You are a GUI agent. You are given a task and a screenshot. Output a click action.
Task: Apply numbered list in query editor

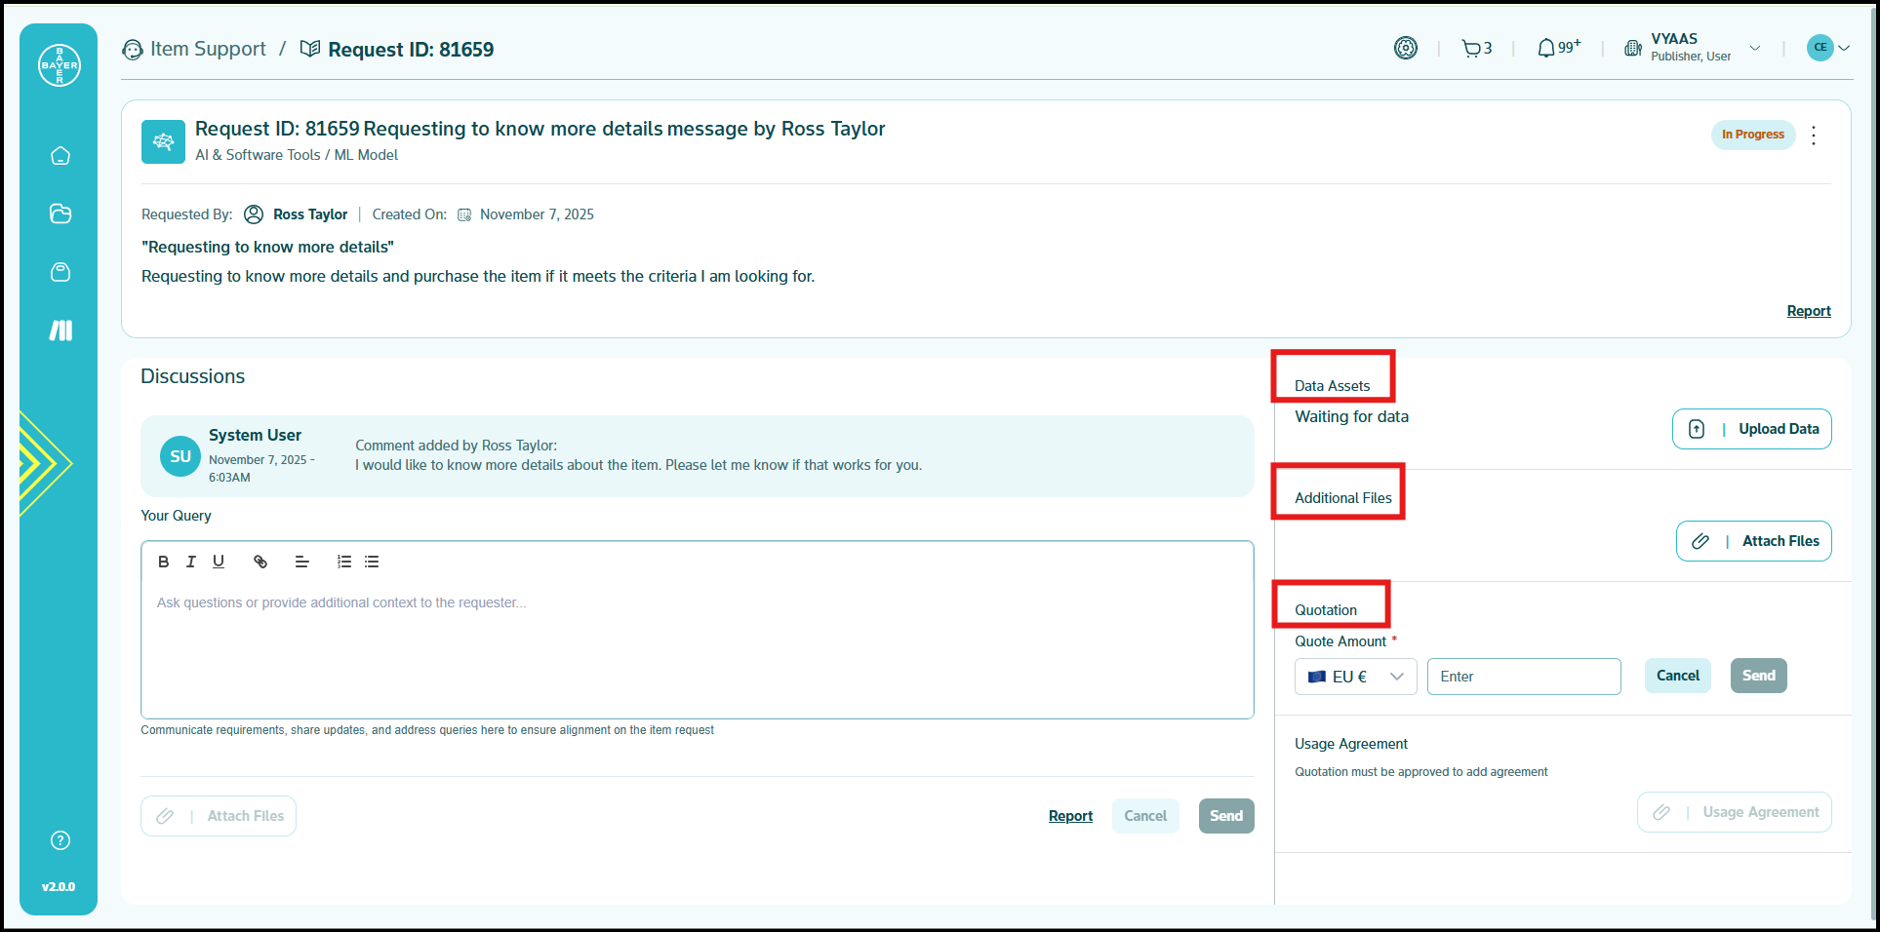pos(343,562)
